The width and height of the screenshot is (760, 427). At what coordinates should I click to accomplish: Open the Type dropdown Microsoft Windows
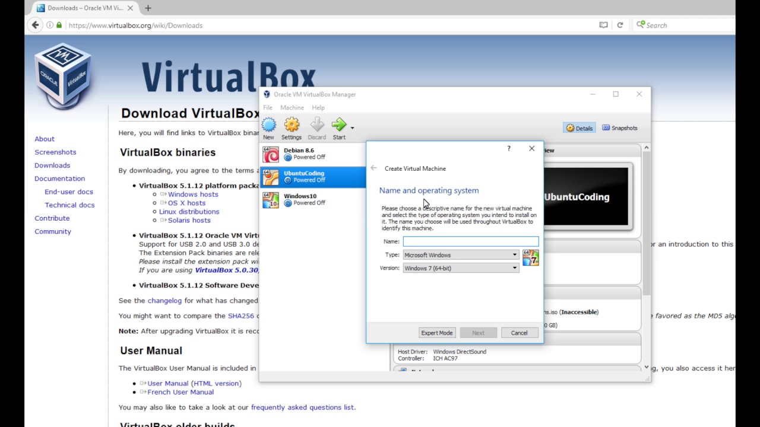pyautogui.click(x=461, y=255)
